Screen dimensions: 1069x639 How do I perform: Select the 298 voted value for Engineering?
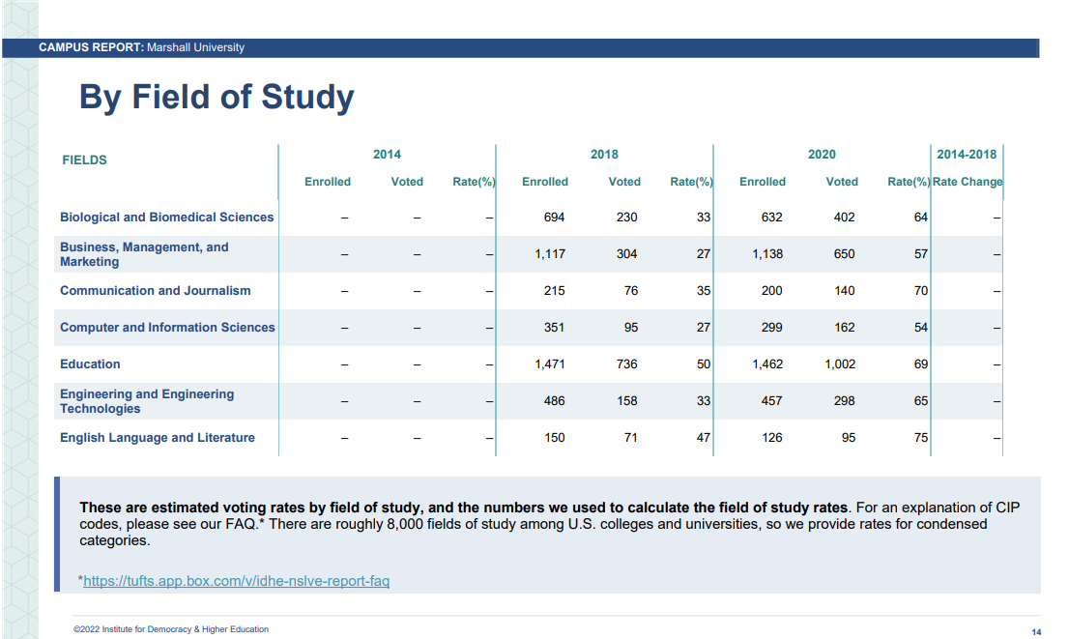coord(844,402)
